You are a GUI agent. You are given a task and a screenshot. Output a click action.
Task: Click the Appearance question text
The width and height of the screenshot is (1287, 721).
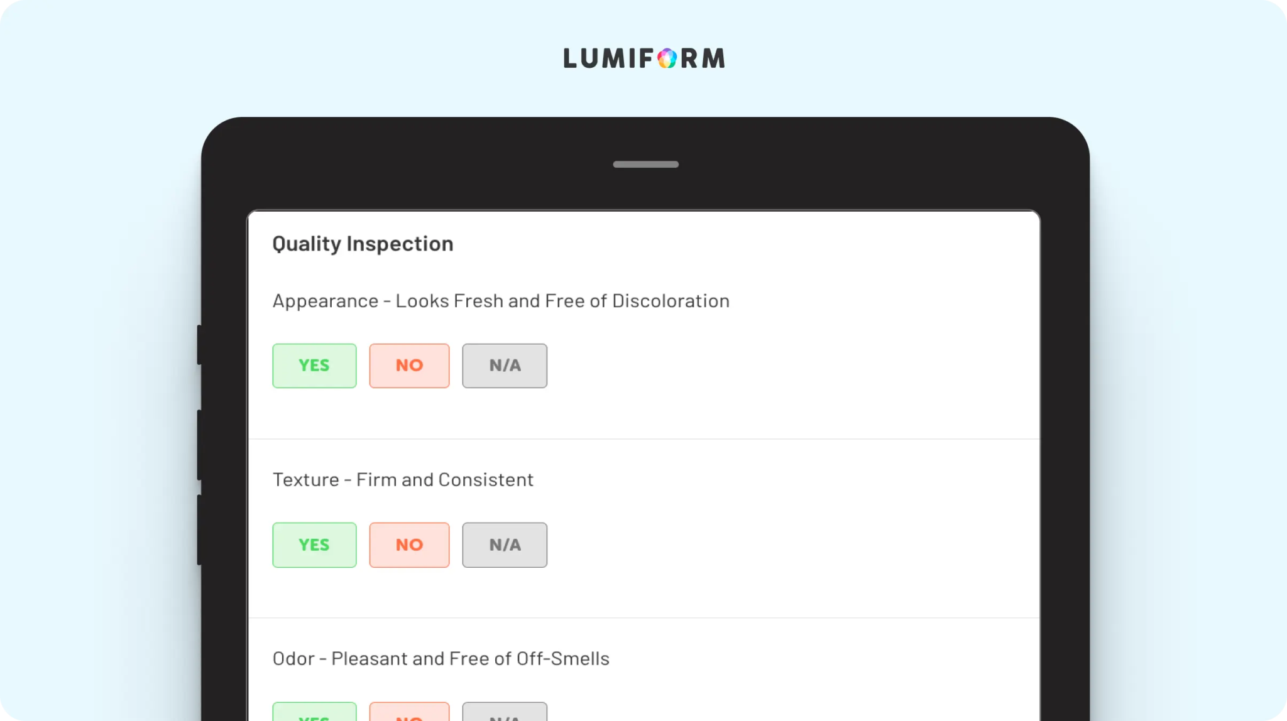pyautogui.click(x=501, y=301)
